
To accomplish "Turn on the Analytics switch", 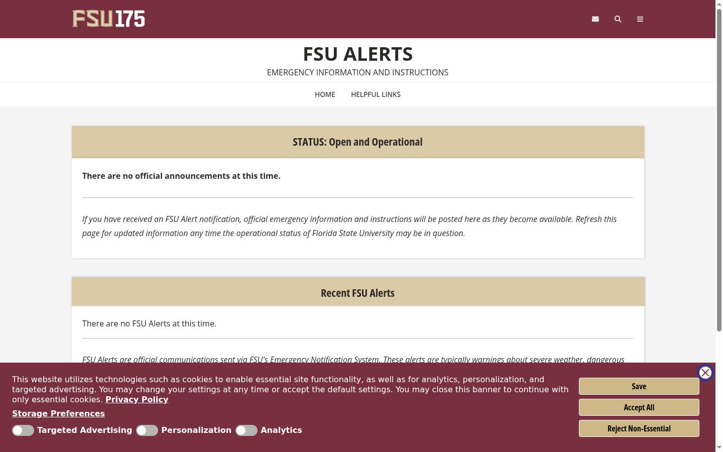I will point(247,430).
